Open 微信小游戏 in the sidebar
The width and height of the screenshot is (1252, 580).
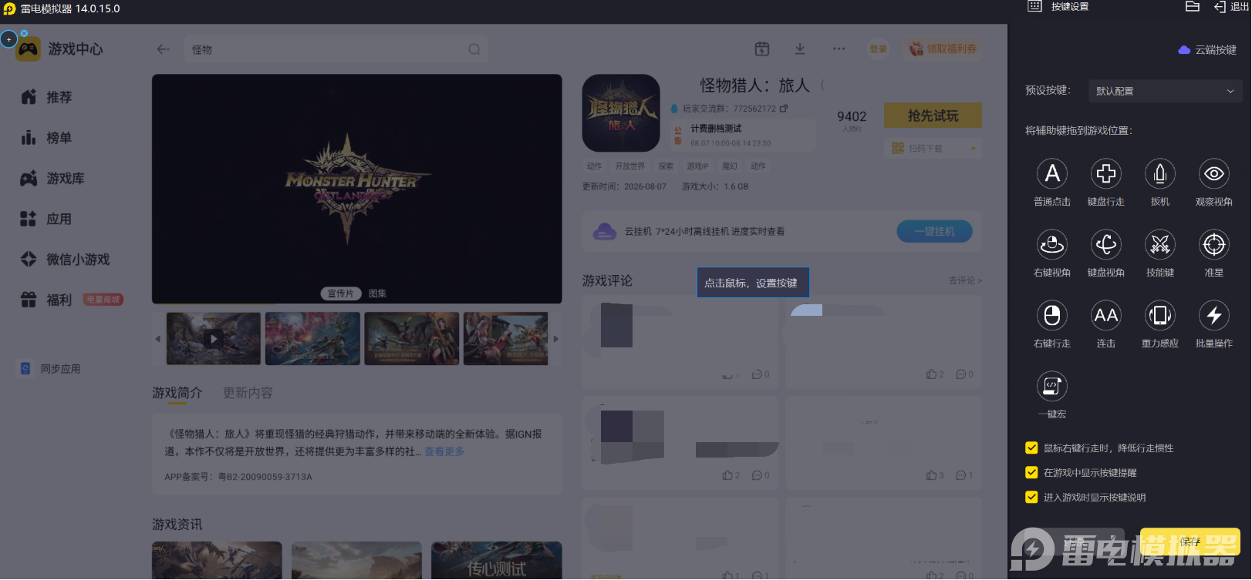tap(65, 260)
